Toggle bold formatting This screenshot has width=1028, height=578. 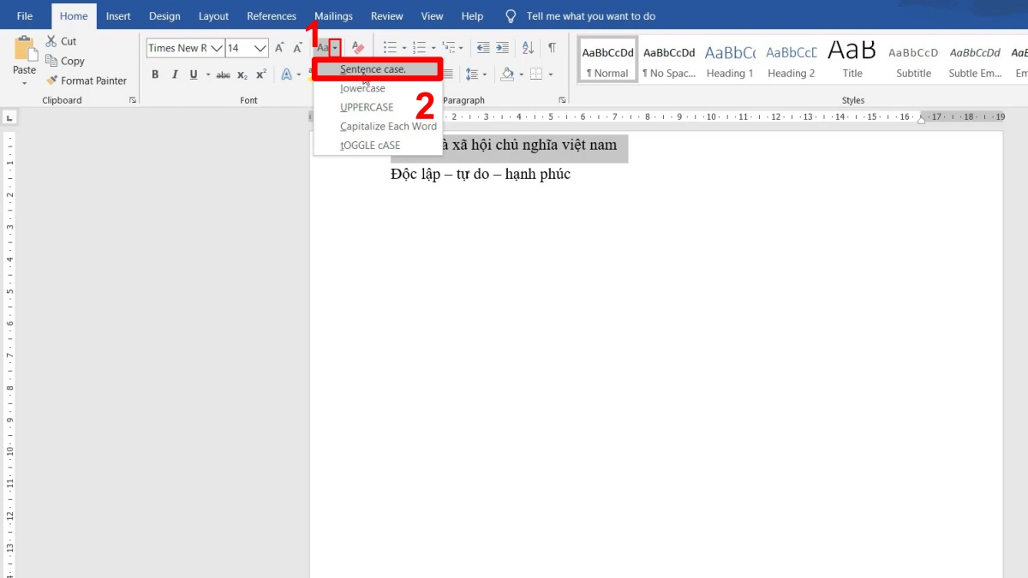(155, 74)
